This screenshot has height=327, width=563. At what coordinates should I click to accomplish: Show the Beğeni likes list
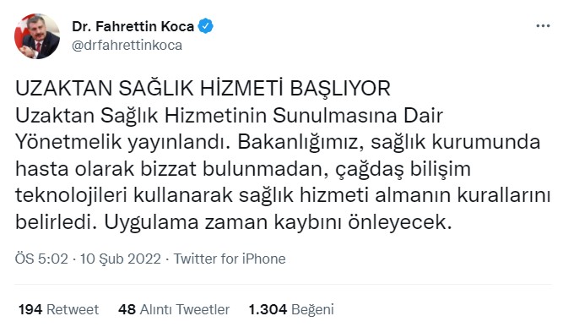pos(312,309)
